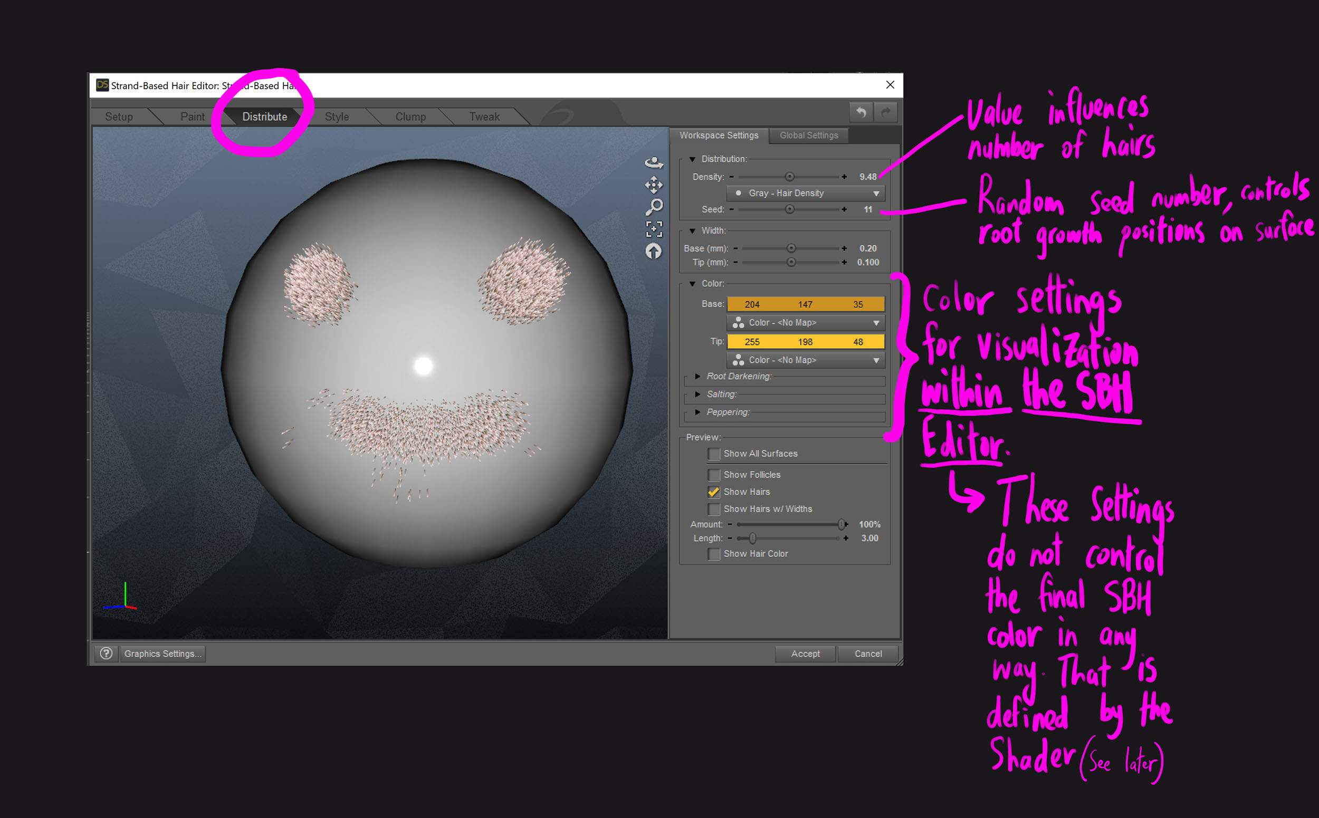Click the undo arrow button

(861, 112)
